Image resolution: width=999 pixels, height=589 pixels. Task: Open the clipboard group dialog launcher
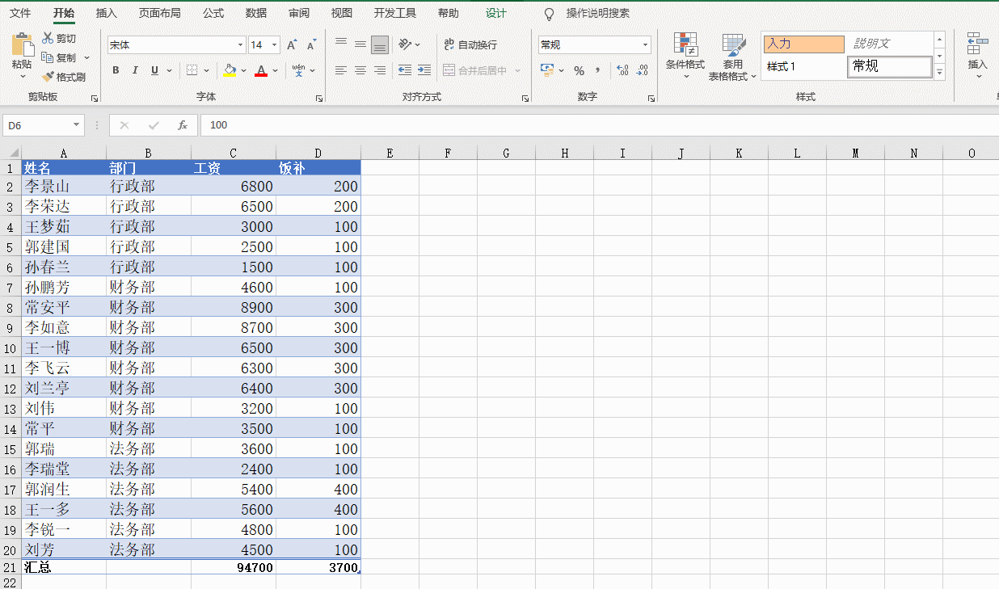(x=95, y=98)
